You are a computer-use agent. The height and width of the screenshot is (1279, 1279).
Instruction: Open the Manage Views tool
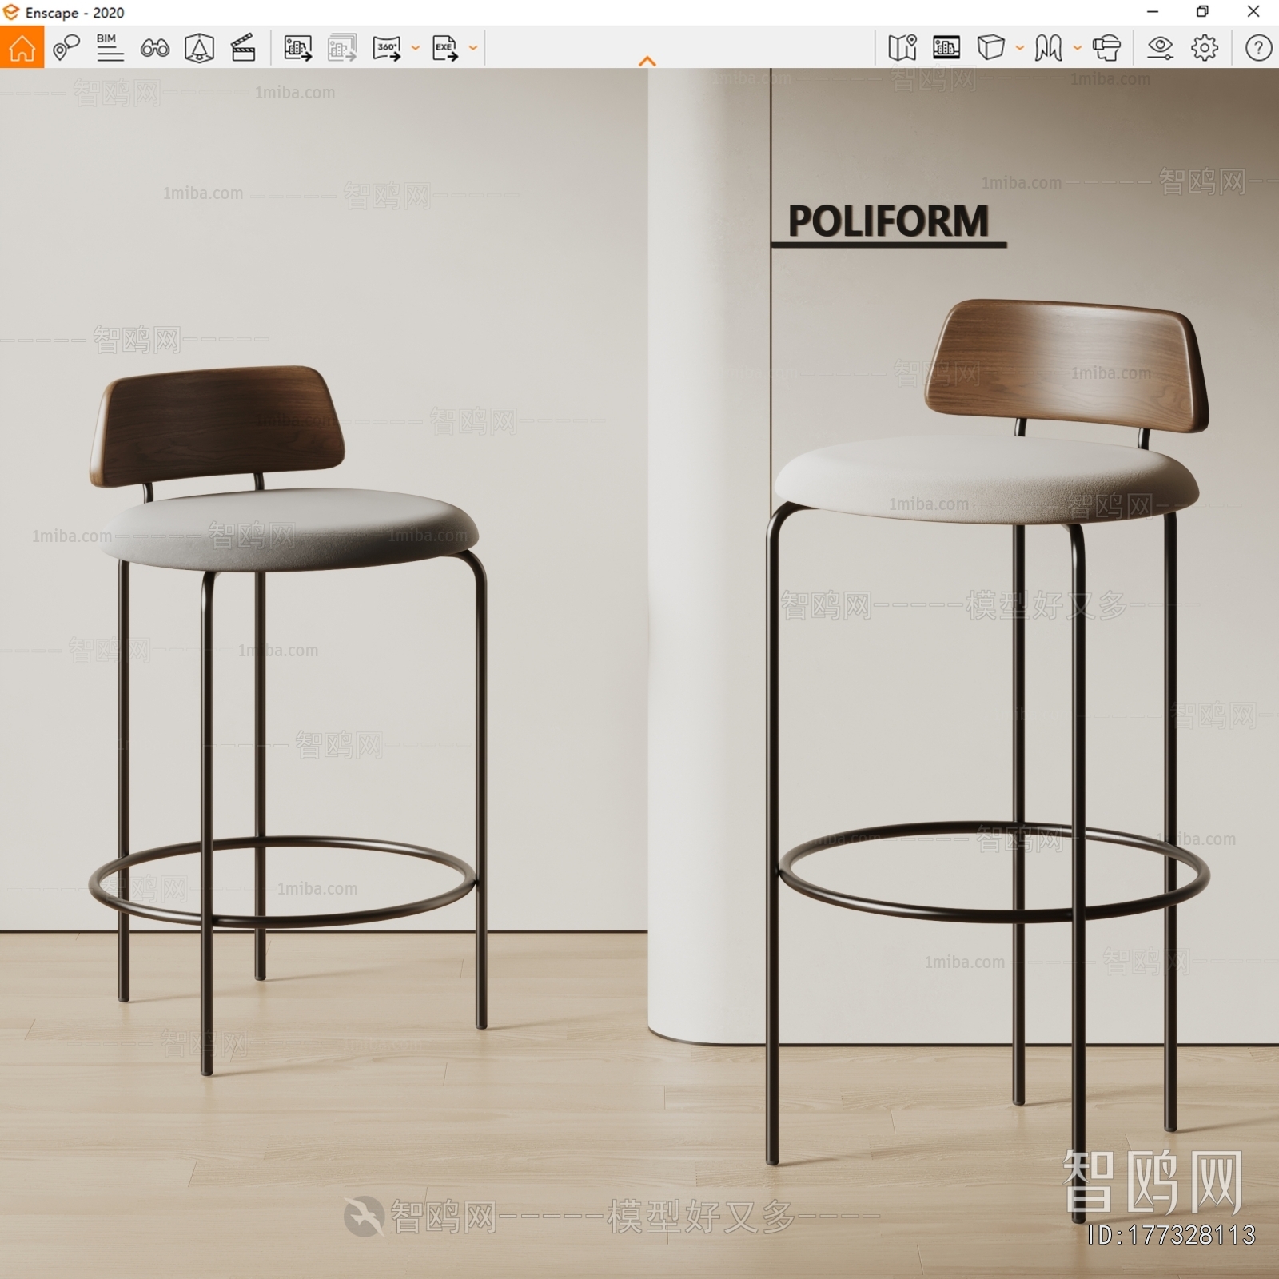tap(67, 49)
